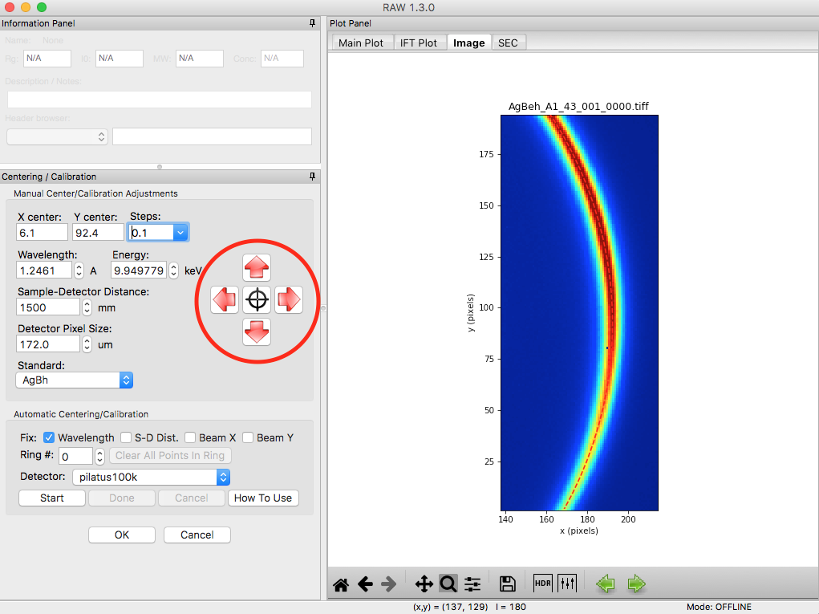Check the Beam X checkbox
Image resolution: width=819 pixels, height=614 pixels.
[190, 437]
